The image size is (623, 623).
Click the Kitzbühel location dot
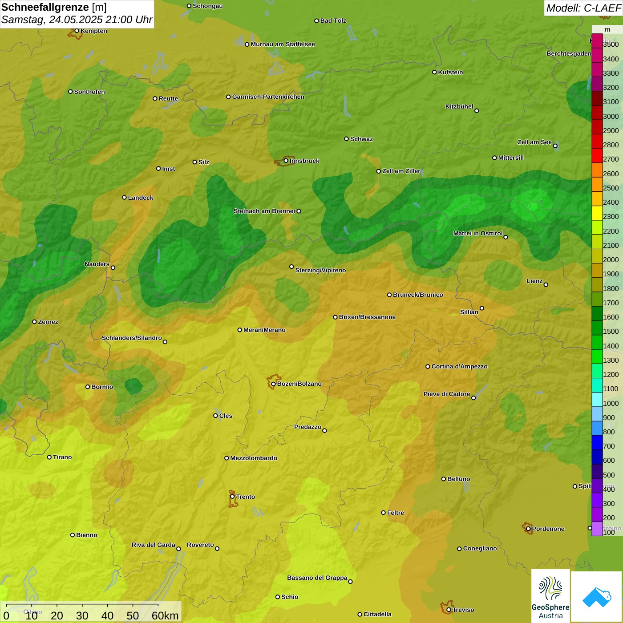pyautogui.click(x=477, y=110)
